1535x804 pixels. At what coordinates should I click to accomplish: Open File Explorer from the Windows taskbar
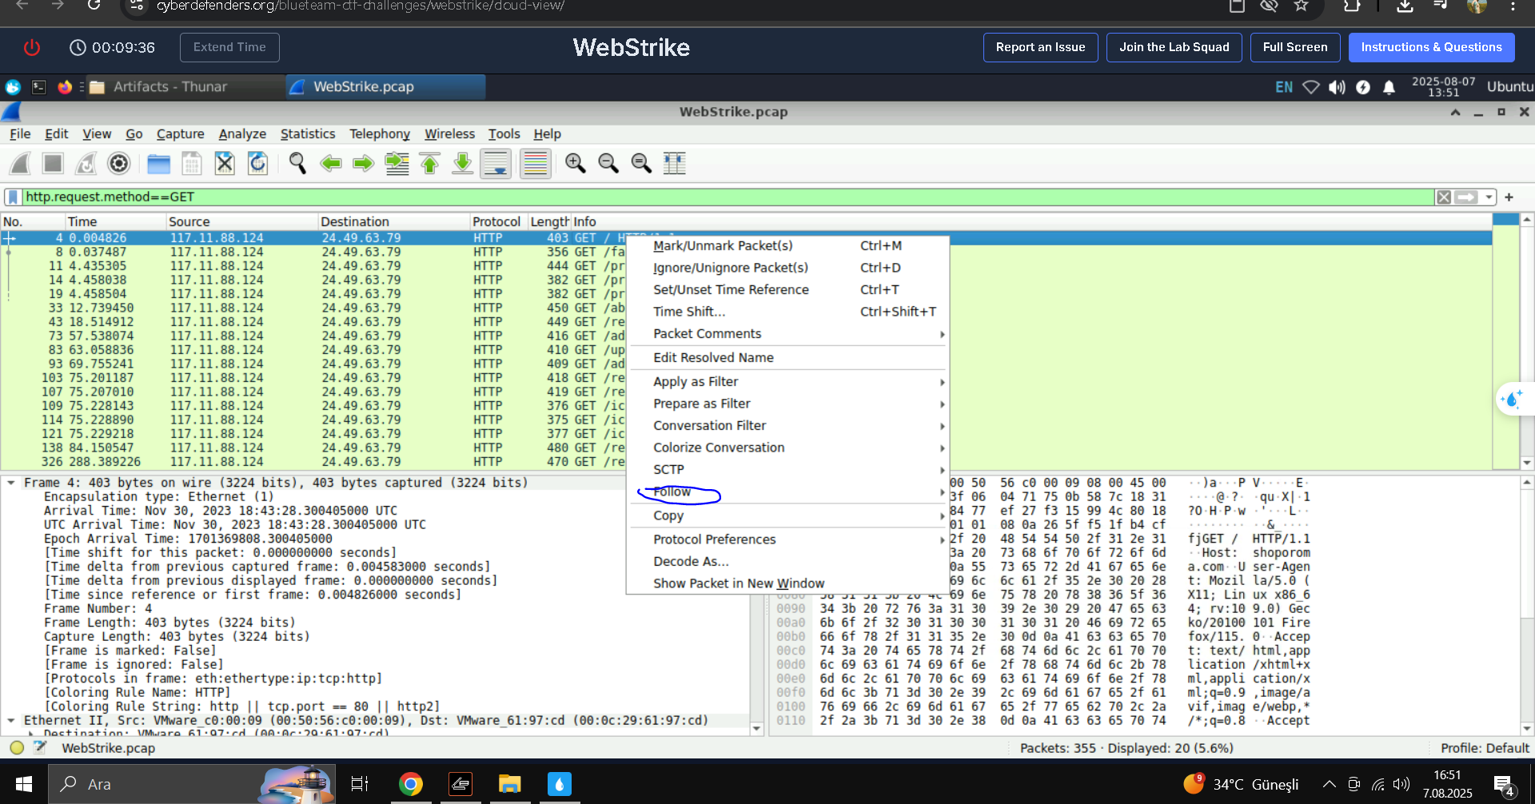[509, 785]
